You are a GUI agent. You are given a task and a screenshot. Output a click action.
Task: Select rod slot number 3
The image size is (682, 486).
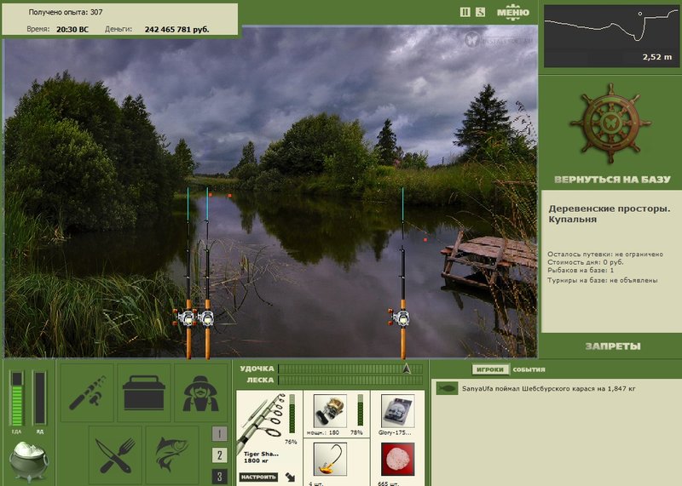219,477
